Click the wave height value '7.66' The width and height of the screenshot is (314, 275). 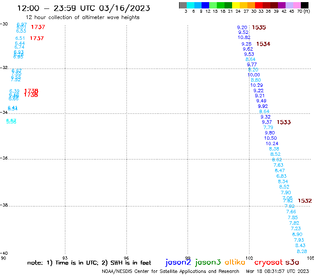[x=291, y=212]
